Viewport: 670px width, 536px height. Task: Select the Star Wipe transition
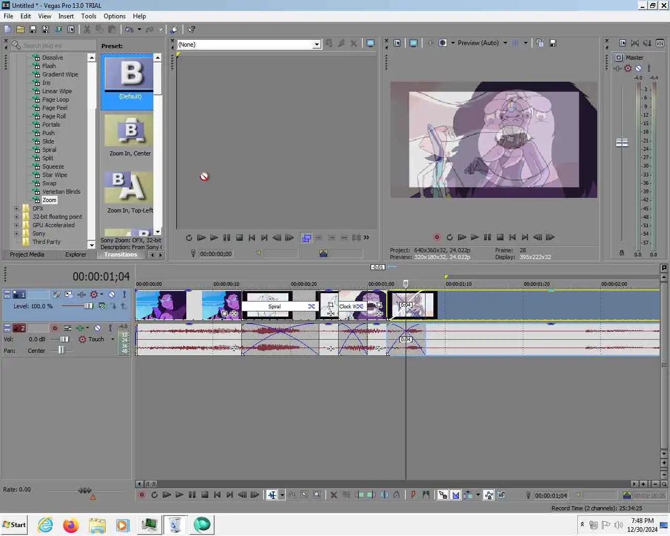(54, 175)
